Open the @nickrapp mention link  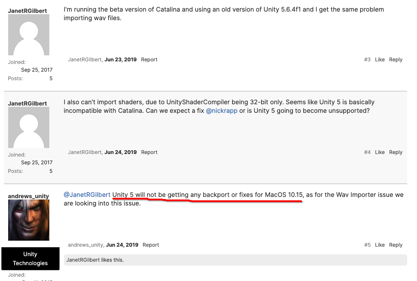[x=222, y=110]
